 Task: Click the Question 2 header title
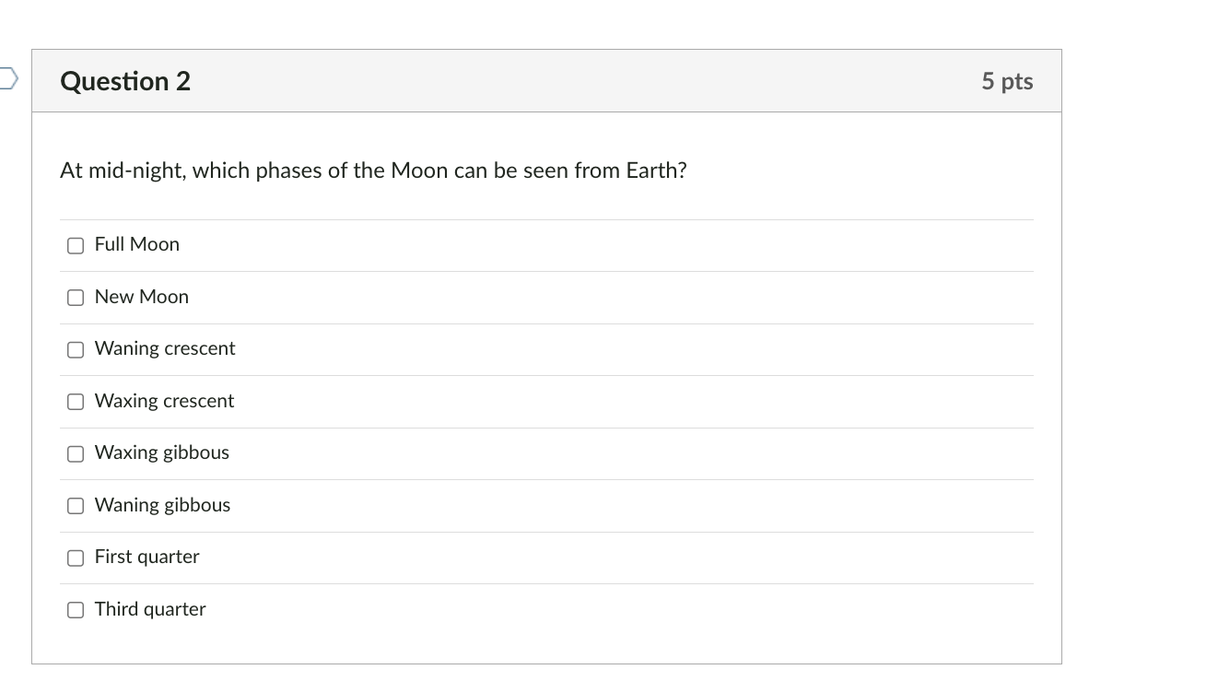coord(125,81)
